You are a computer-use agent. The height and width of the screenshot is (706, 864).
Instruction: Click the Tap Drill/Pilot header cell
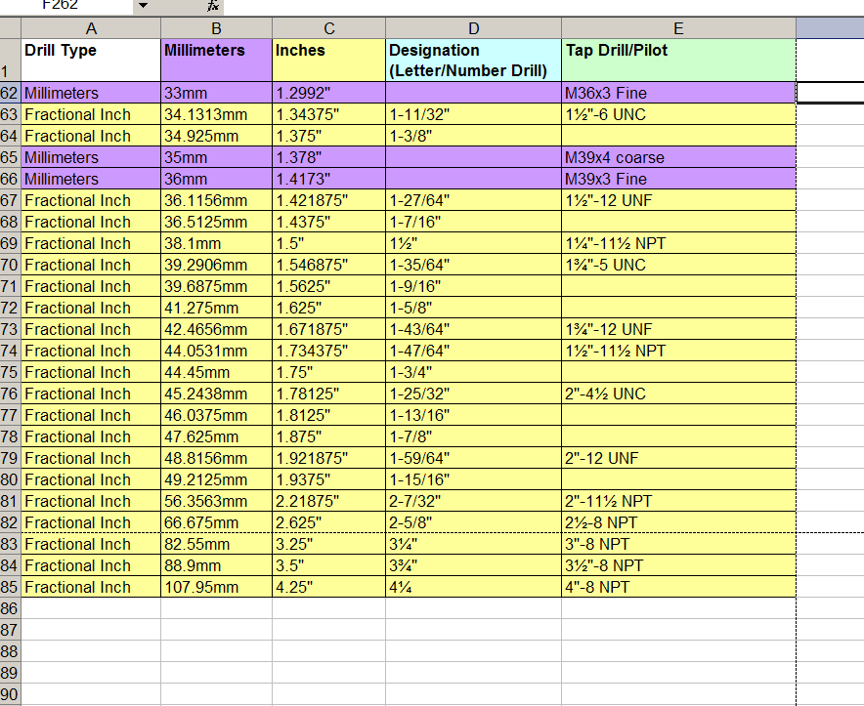679,60
